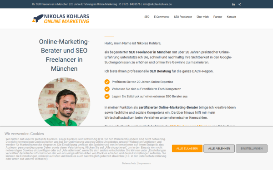
Task: Click the round portrait photo of Nikolas Kohlars
Action: 64,102
